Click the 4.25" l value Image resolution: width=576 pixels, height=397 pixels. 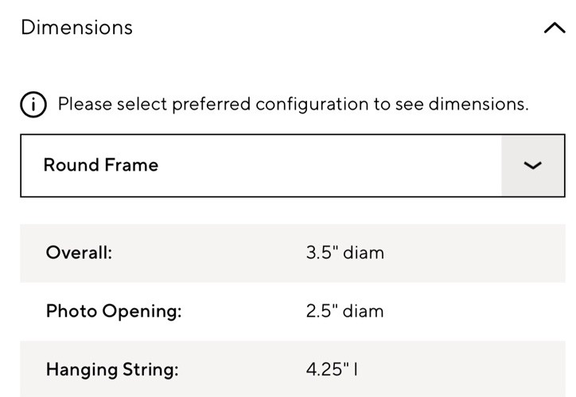click(x=332, y=369)
